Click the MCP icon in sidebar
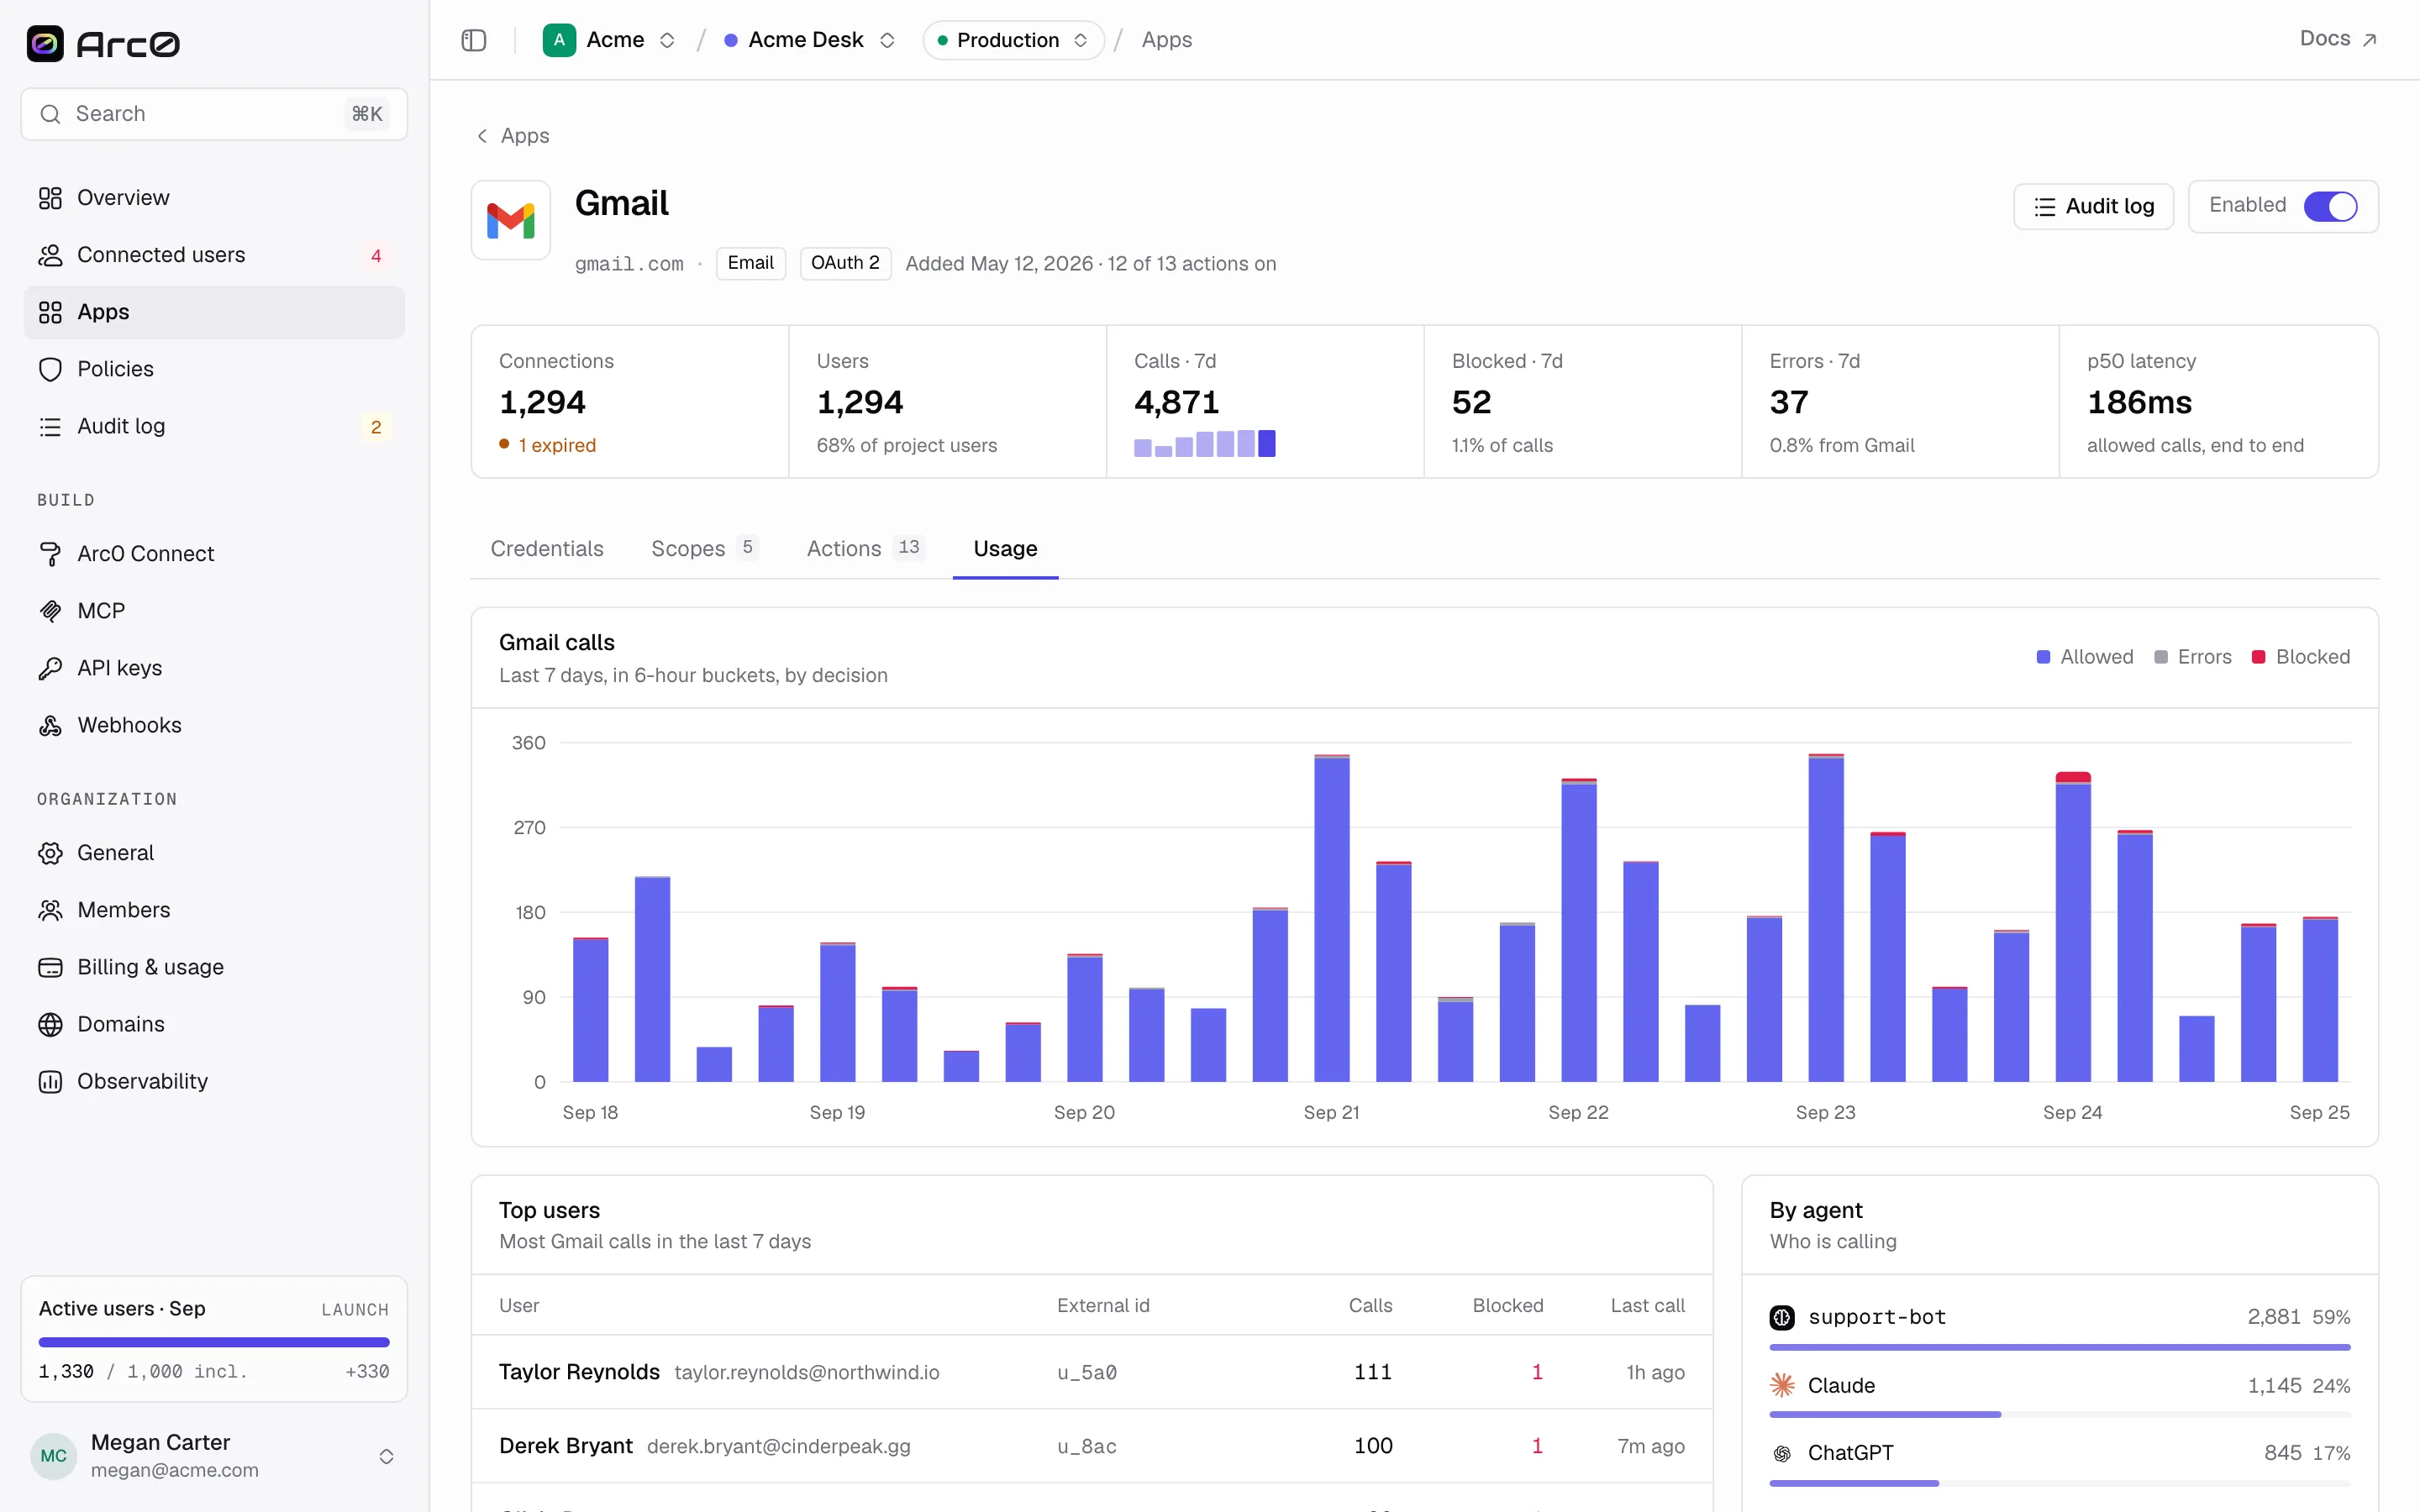This screenshot has height=1512, width=2420. click(50, 611)
